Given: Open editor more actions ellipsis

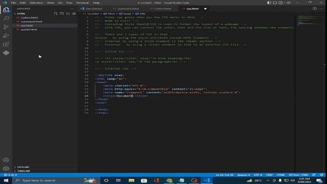Looking at the screenshot, I should (x=321, y=9).
